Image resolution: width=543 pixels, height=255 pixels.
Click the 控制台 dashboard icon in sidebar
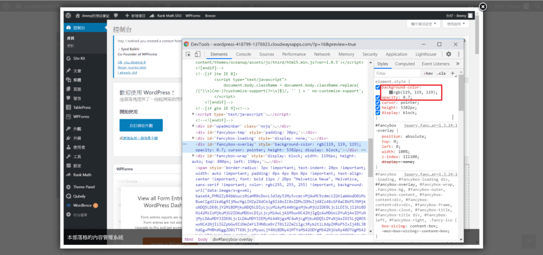tap(68, 28)
